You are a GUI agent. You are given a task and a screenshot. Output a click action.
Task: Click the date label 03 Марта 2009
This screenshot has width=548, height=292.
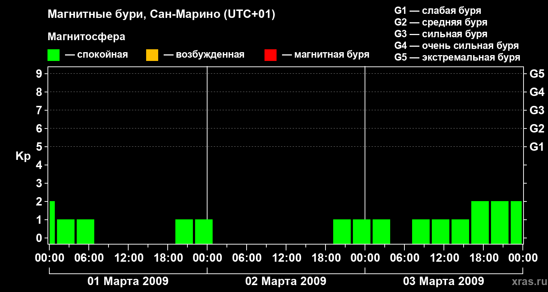pos(444,281)
